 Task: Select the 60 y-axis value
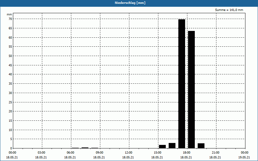pos(10,37)
